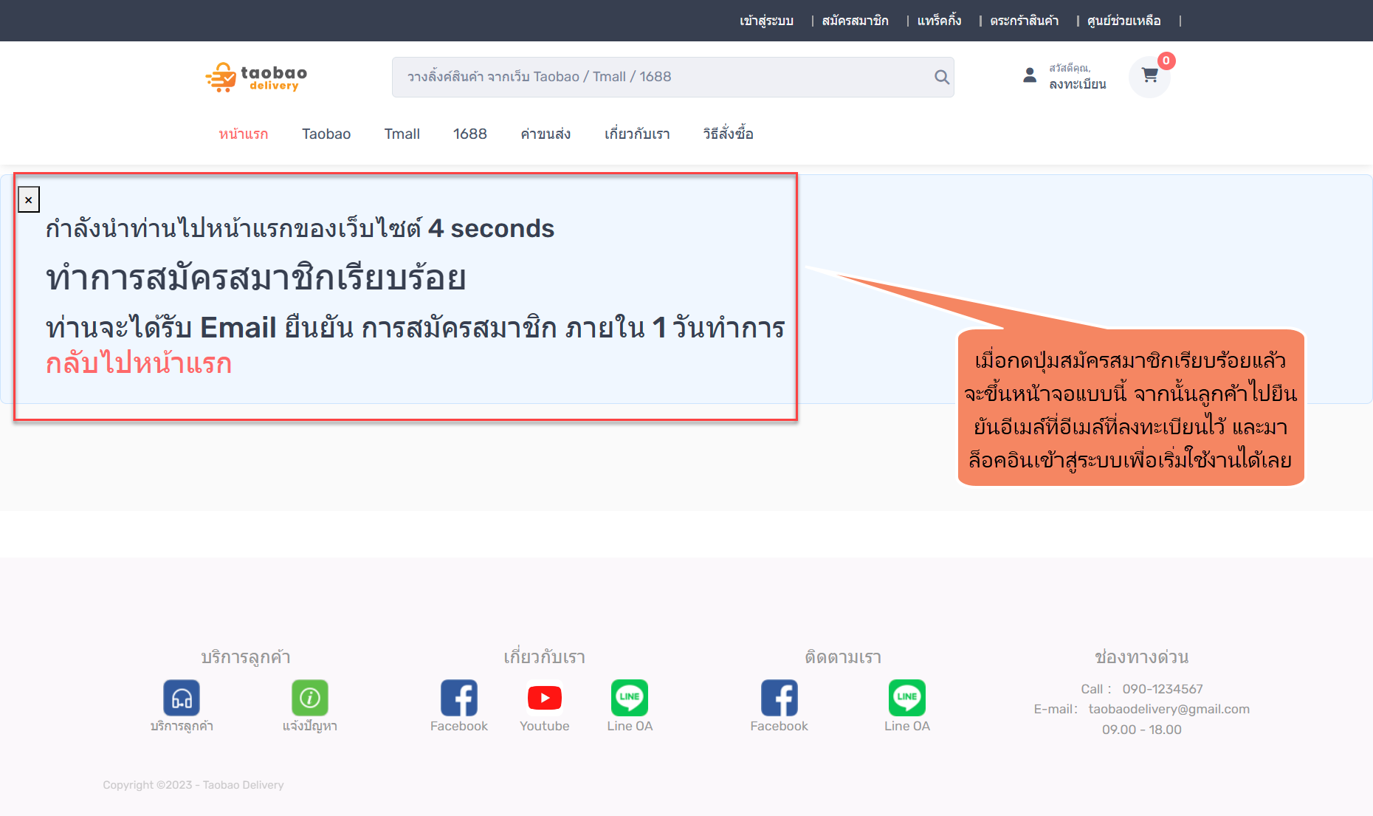Screen dimensions: 1373x816
Task: Open customer service headset icon
Action: point(182,698)
